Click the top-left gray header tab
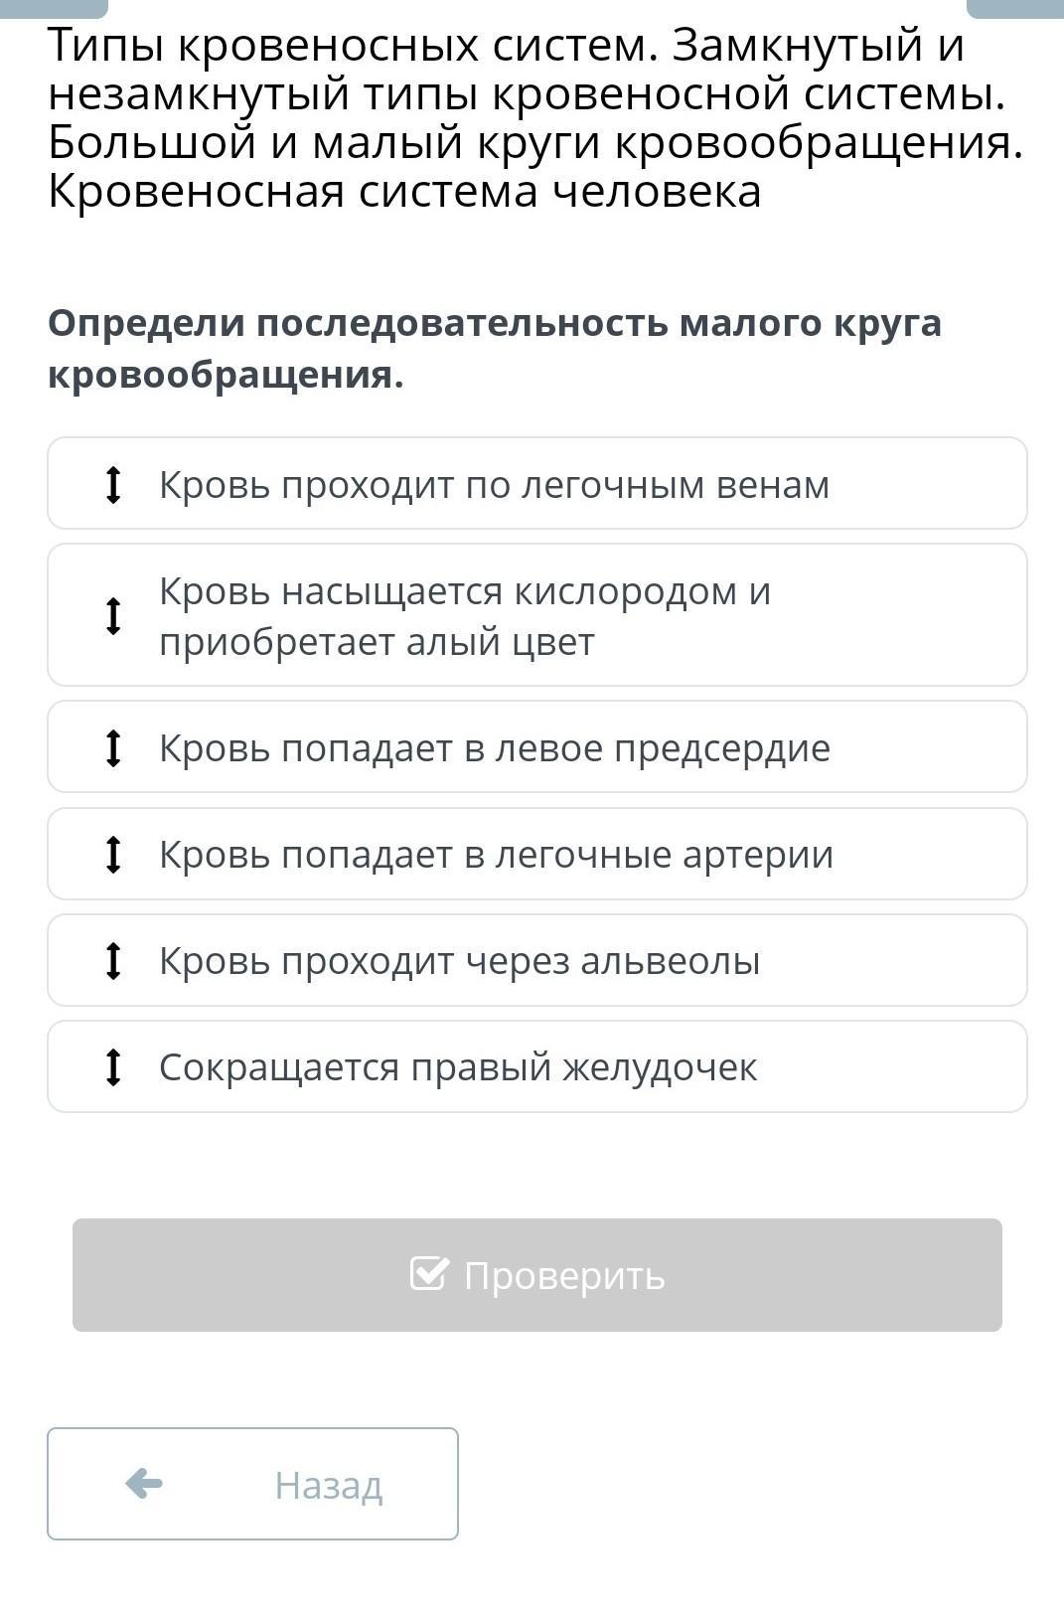This screenshot has height=1619, width=1064. [54, 8]
